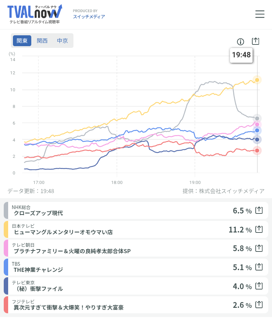Share the フジテレビ program rating
272x318 pixels.
pos(259,305)
